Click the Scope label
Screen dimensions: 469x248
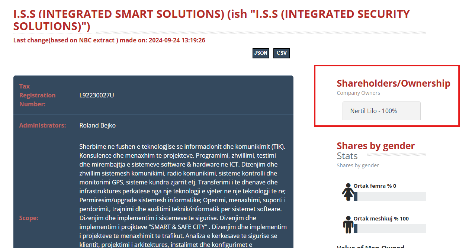coord(29,218)
